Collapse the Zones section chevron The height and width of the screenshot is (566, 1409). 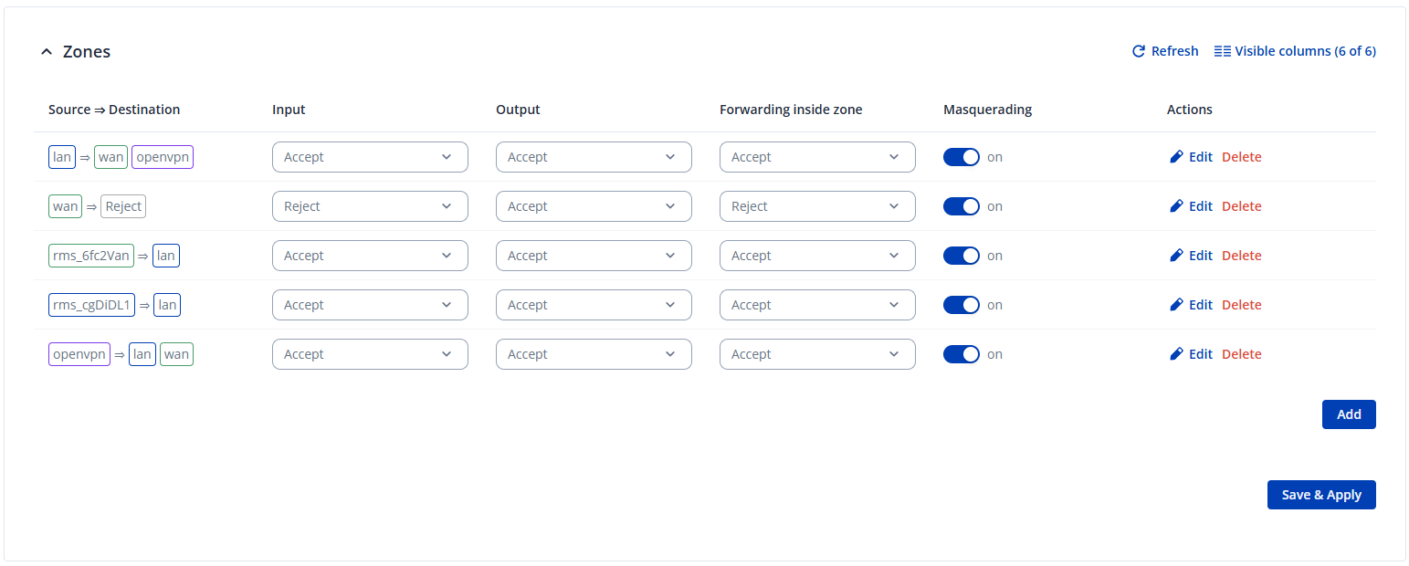coord(47,52)
